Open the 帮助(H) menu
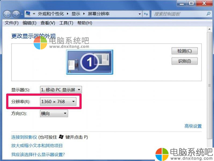 coord(85,23)
